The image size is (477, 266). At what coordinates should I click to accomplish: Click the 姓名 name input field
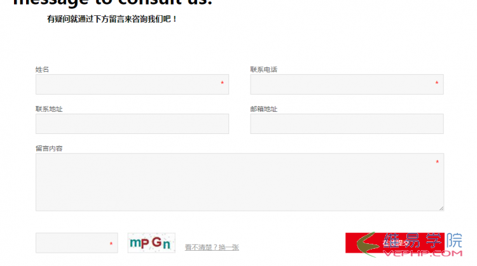[132, 84]
